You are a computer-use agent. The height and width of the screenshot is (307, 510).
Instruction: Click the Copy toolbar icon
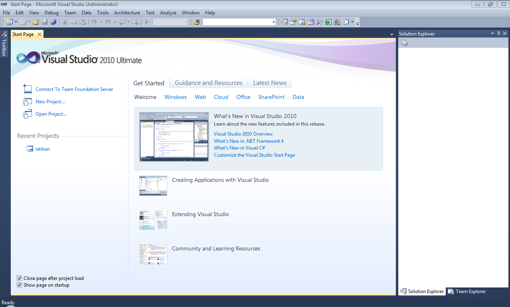point(73,22)
